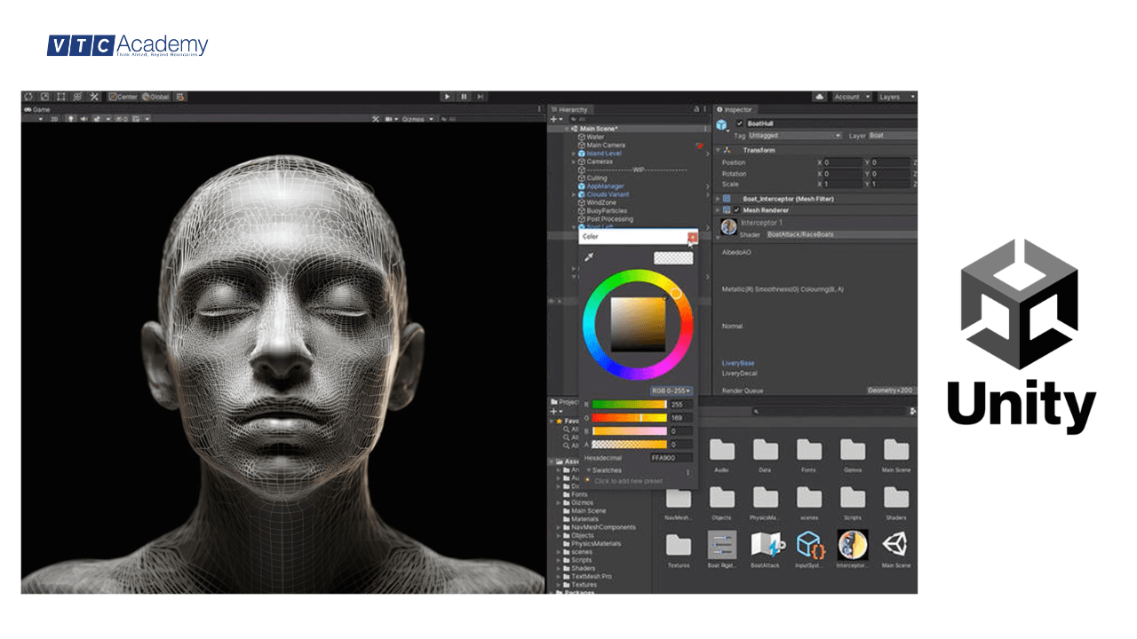The height and width of the screenshot is (639, 1137).
Task: Toggle the Center pivot mode button
Action: coord(124,98)
